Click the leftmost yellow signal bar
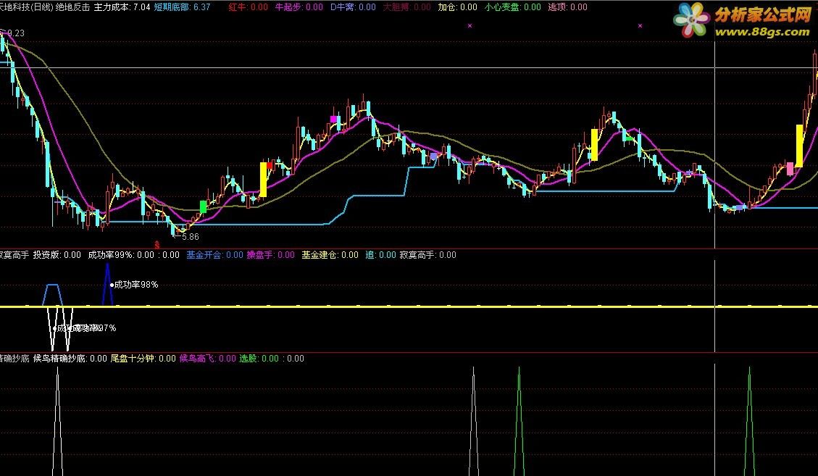The height and width of the screenshot is (476, 818). (264, 180)
